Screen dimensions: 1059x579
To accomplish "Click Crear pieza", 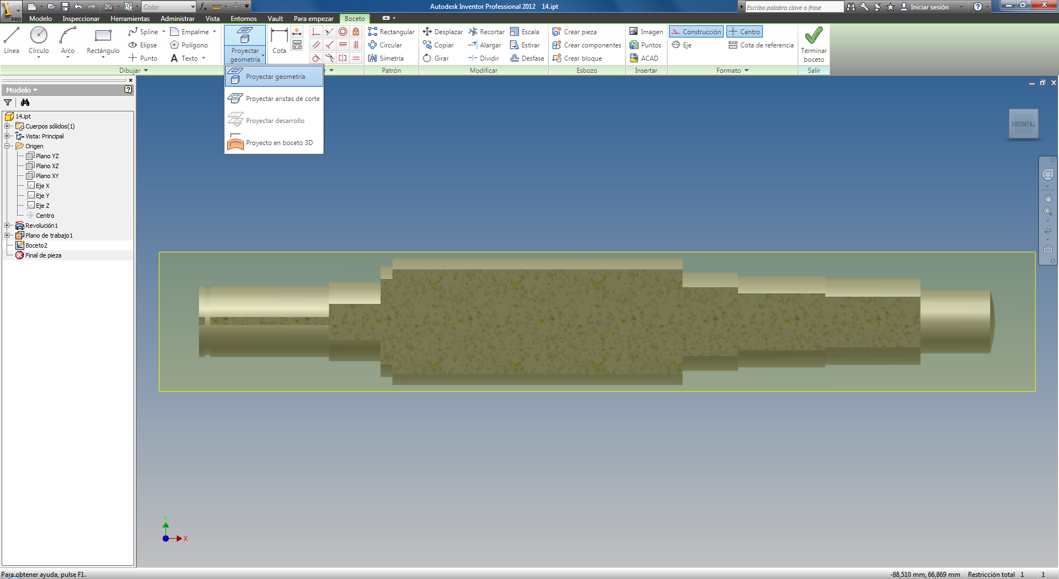I will (574, 32).
